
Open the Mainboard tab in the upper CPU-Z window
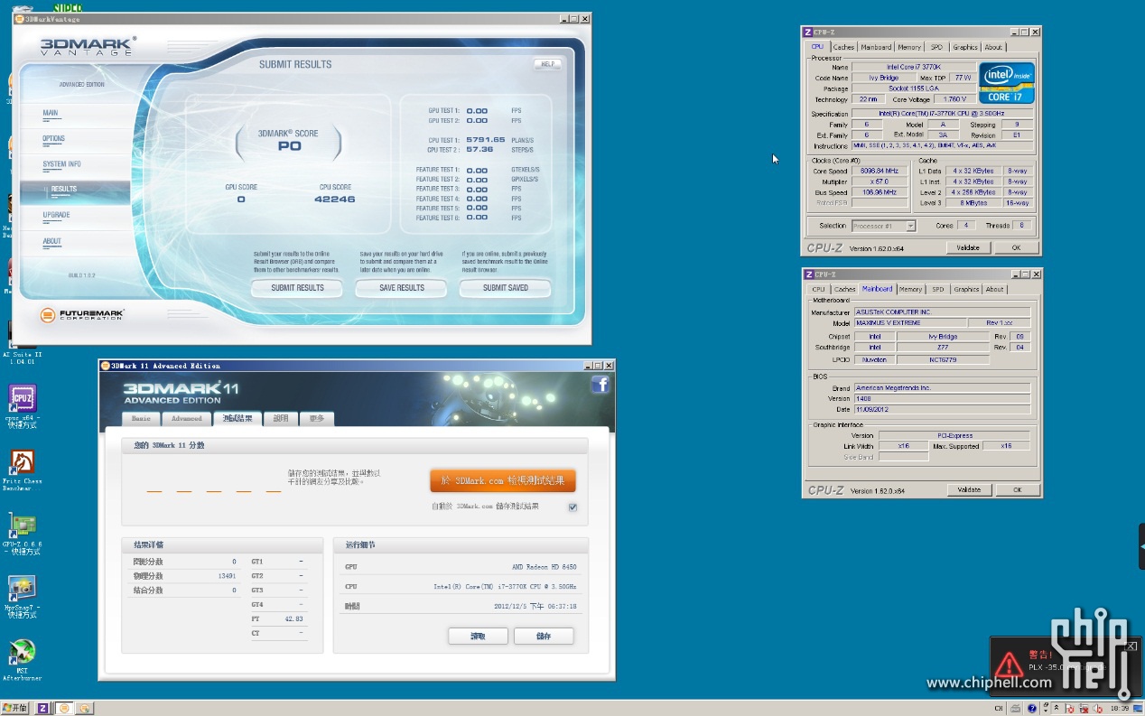tap(876, 47)
